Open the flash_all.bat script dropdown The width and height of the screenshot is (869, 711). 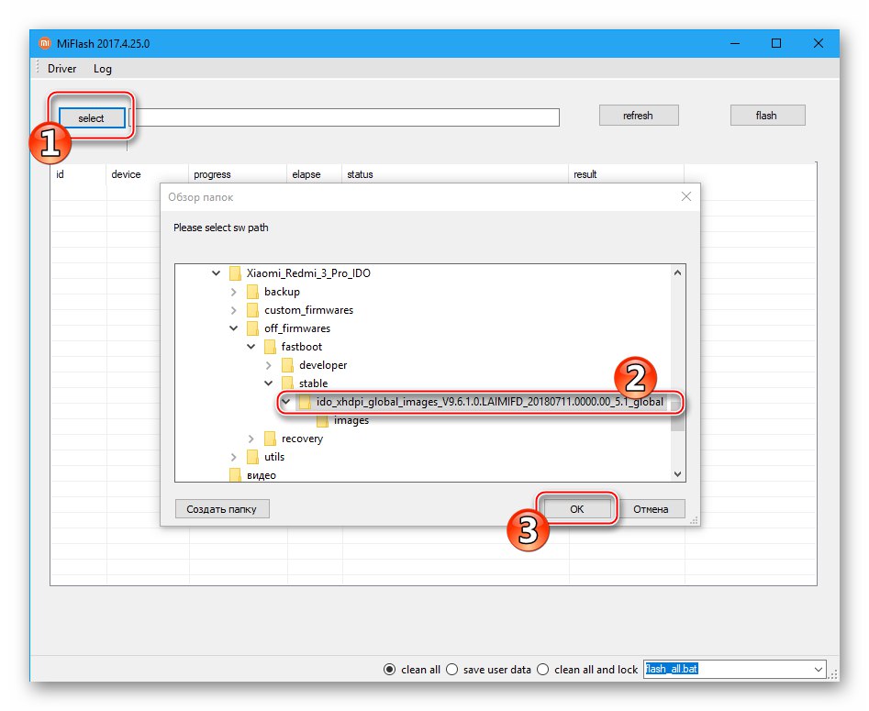point(818,670)
